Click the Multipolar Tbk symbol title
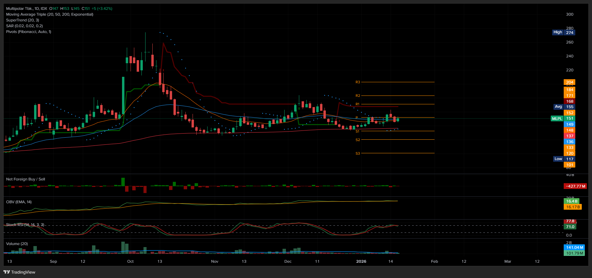592x278 pixels. pyautogui.click(x=27, y=8)
